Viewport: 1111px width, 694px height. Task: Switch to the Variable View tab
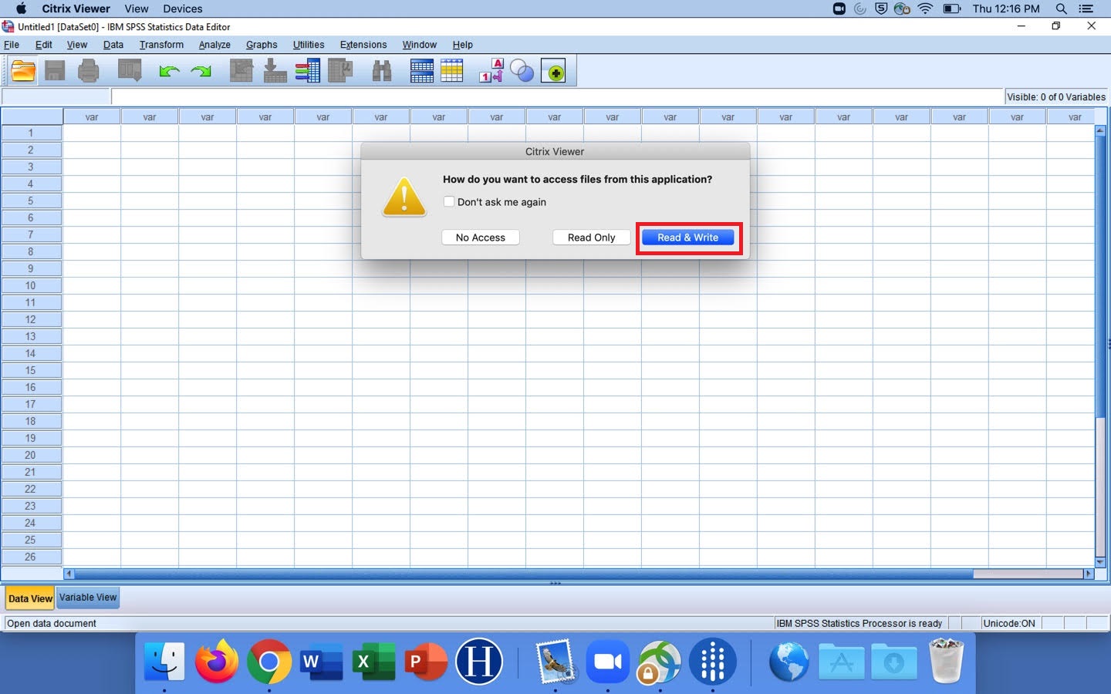point(88,598)
